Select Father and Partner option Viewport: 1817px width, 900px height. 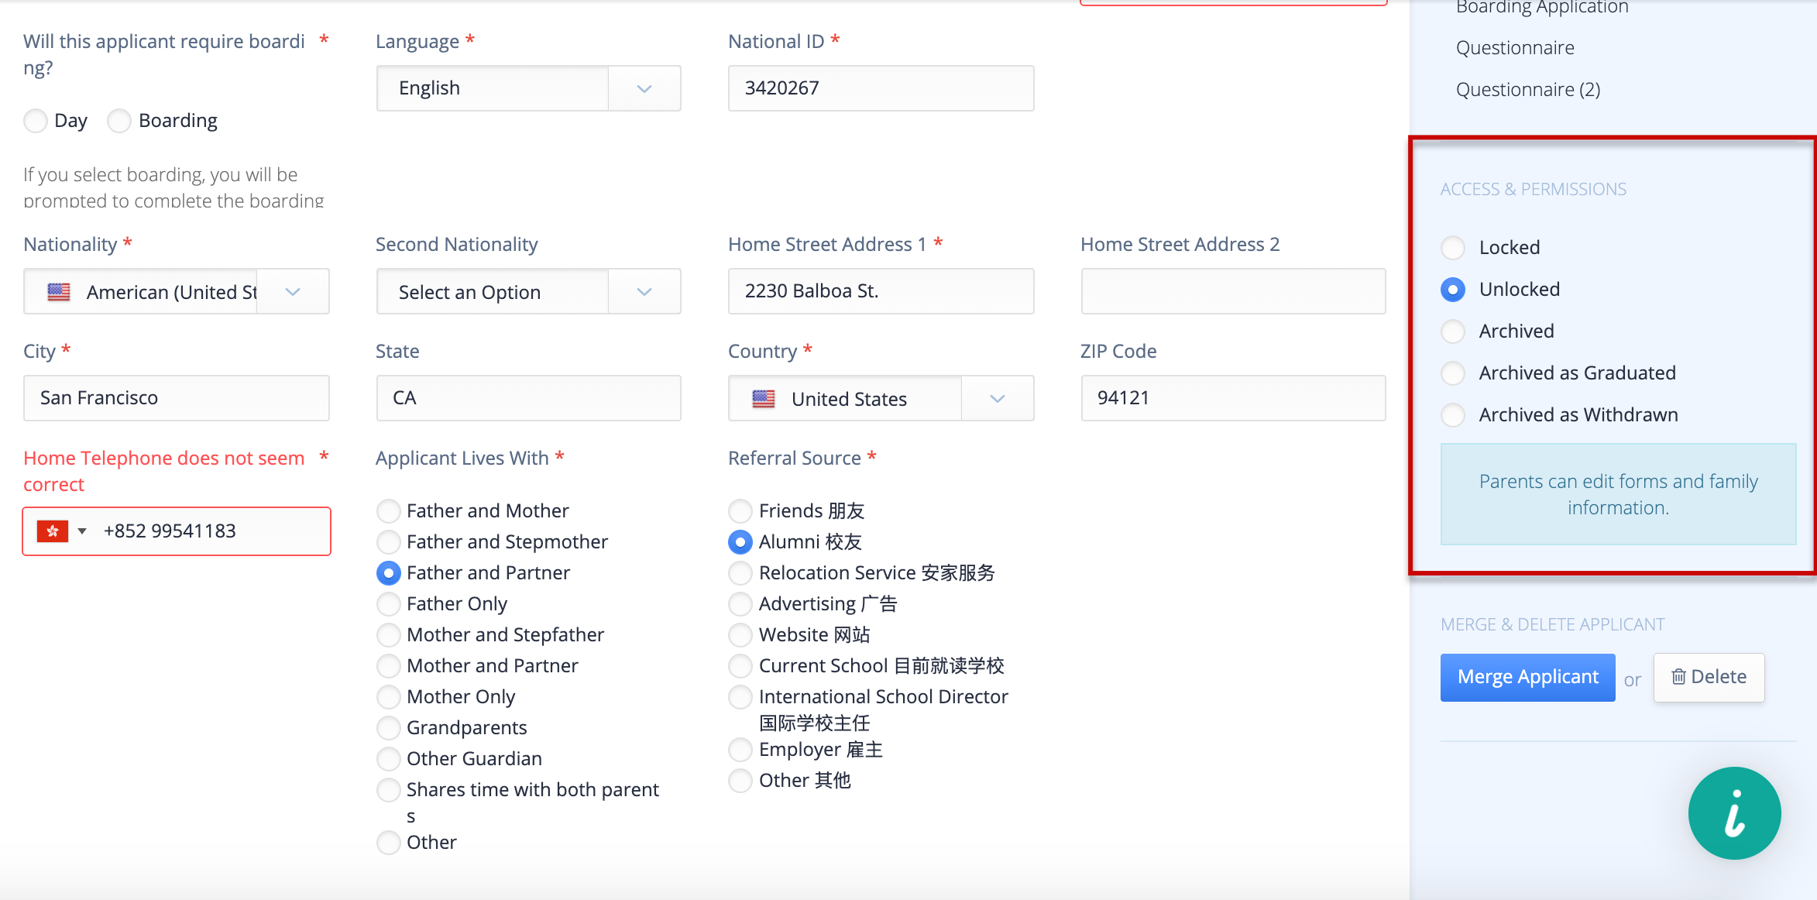389,573
